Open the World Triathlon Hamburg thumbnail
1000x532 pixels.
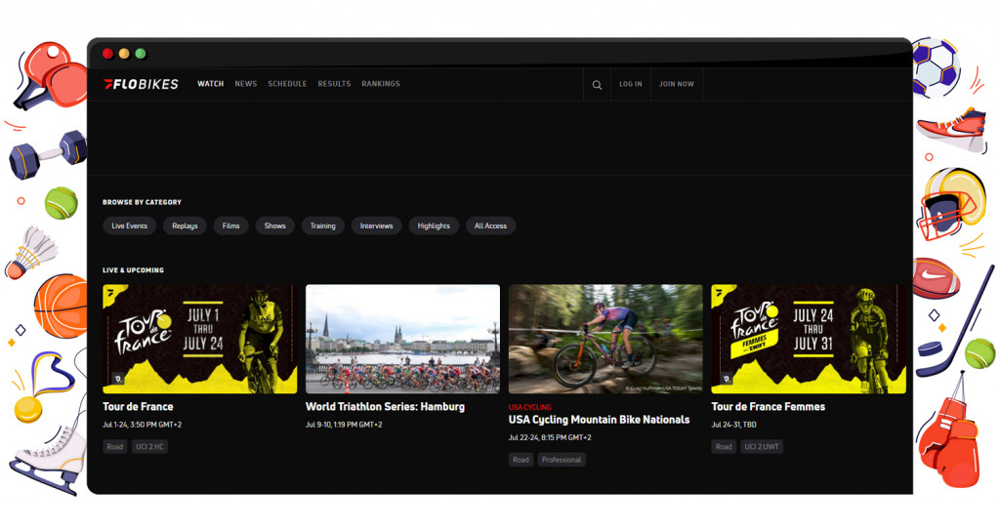[402, 339]
